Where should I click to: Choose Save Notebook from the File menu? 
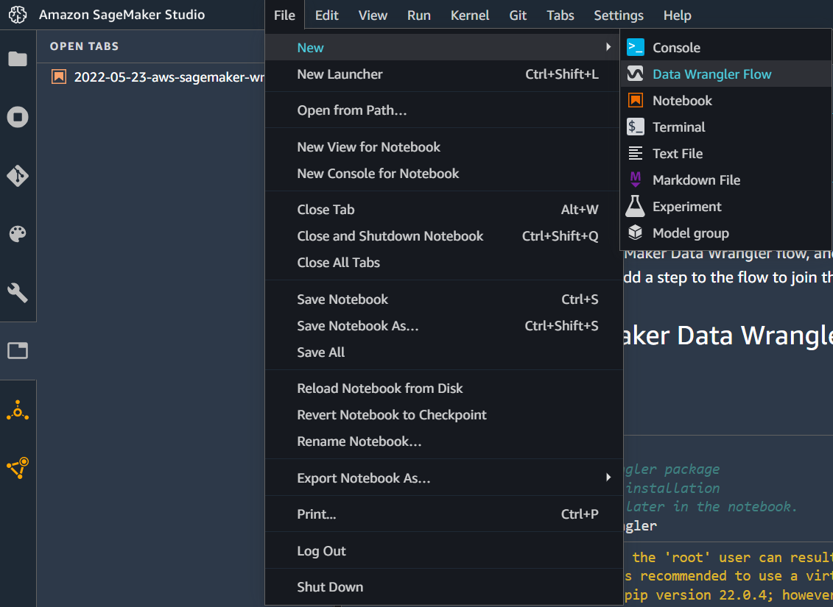click(443, 299)
